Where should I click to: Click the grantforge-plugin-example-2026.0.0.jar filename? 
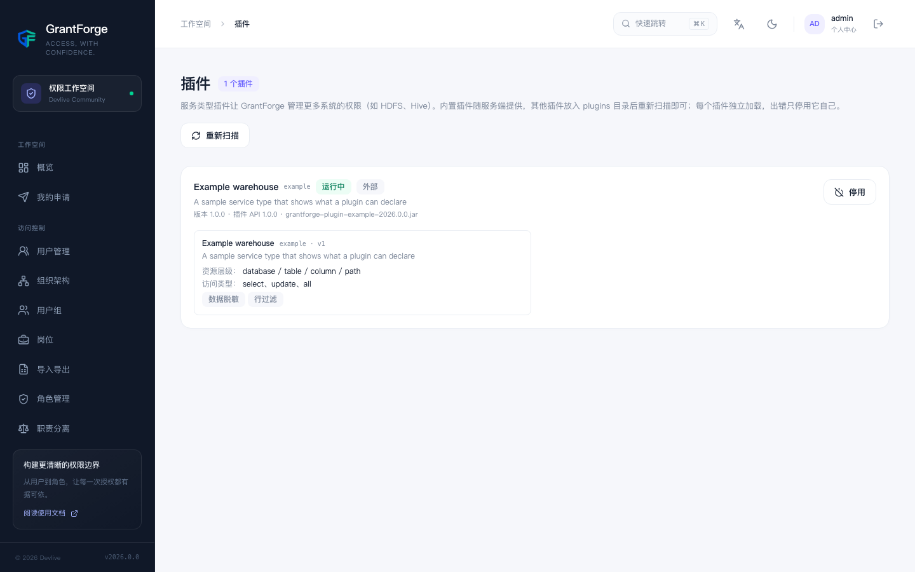tap(351, 214)
